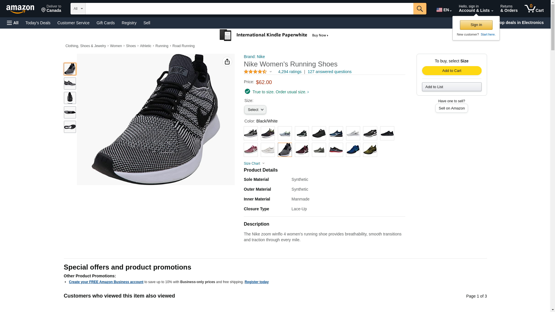
Task: View the shoe sole thumbnail image
Action: coord(70,127)
